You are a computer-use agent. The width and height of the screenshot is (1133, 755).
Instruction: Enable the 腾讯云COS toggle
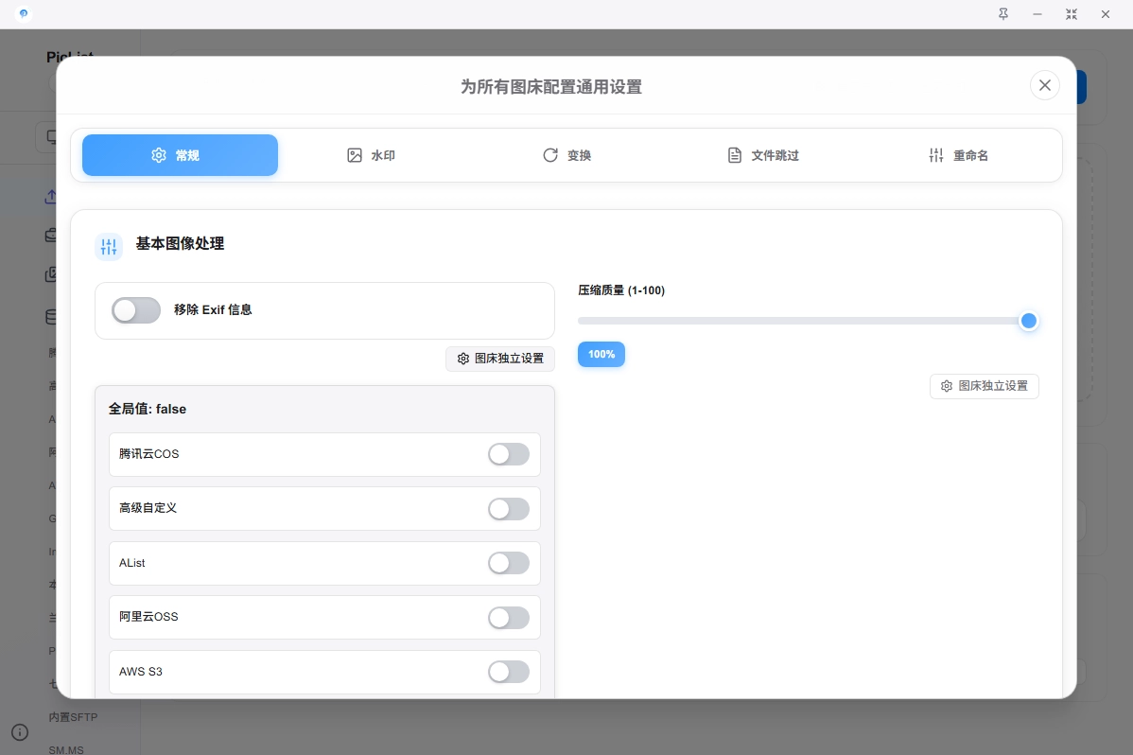pos(509,454)
